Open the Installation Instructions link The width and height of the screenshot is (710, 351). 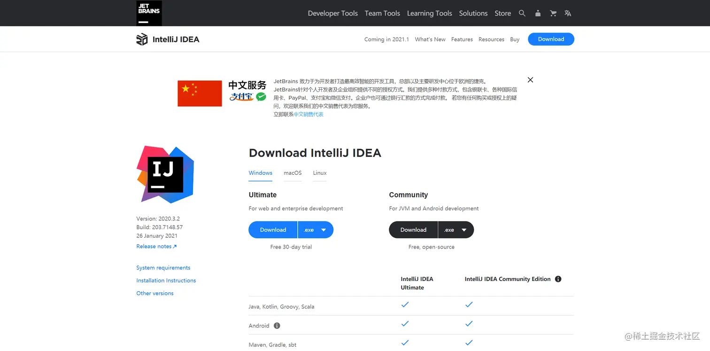166,281
